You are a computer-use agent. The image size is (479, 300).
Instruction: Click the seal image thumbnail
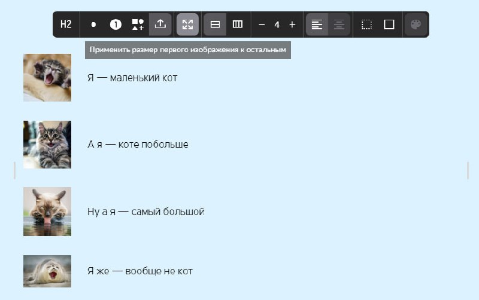47,271
